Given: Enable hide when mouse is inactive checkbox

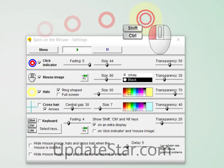Looking at the screenshot, I should (x=30, y=145).
